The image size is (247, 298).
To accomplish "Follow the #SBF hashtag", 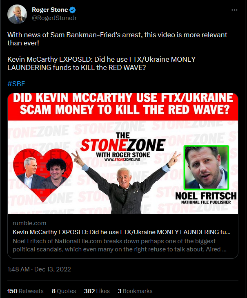I will click(16, 84).
